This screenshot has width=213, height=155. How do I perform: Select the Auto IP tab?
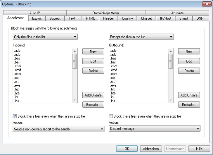coord(35,13)
